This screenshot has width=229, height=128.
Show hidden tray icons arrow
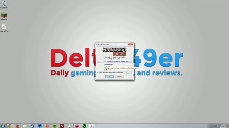[x=211, y=126]
